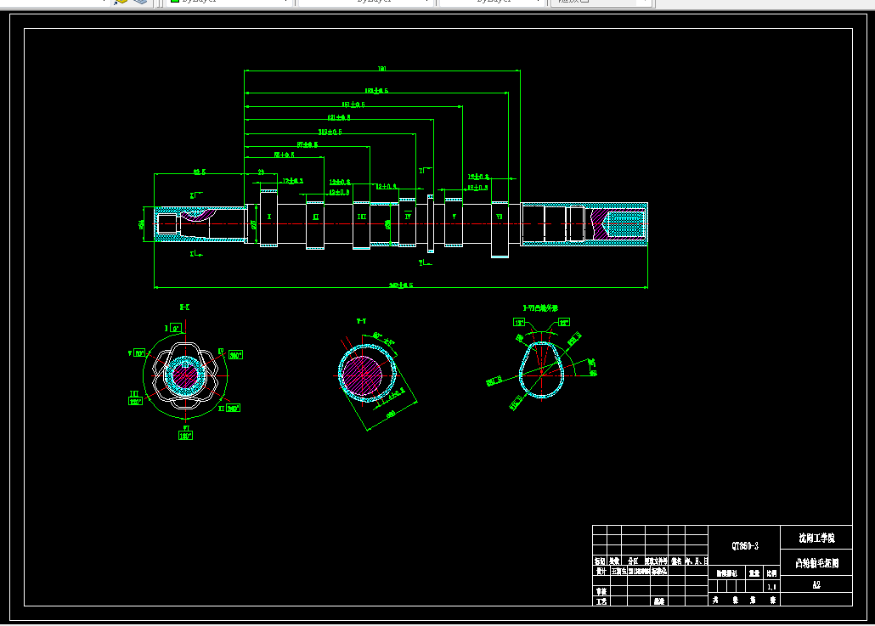This screenshot has height=626, width=875.
Task: Select the 119±0.5 dimension text
Action: pos(330,132)
